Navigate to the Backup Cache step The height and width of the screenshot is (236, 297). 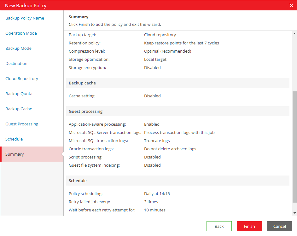pos(19,109)
